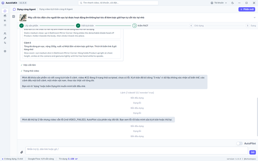This screenshot has width=258, height=161.
Task: Open the chat Agent sidebar icon
Action: point(5,11)
